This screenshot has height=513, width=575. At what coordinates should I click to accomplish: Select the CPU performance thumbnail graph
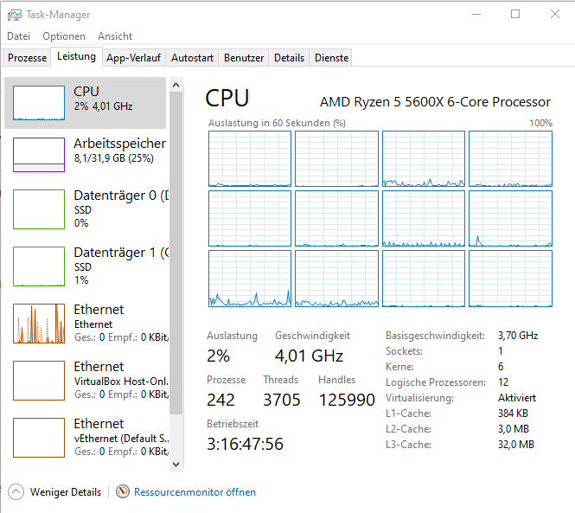click(x=39, y=103)
